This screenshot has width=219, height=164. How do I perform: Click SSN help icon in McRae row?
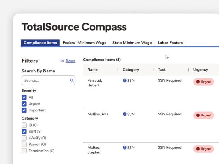coord(125,147)
